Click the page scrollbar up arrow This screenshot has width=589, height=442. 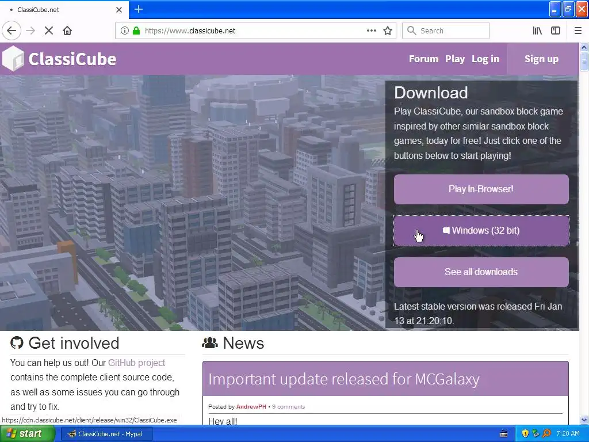click(x=584, y=47)
